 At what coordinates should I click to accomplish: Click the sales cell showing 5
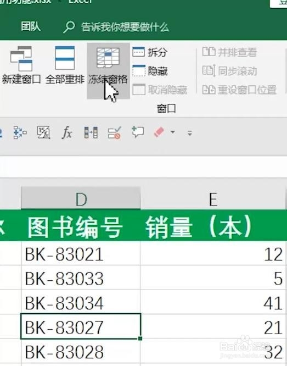coord(213,278)
